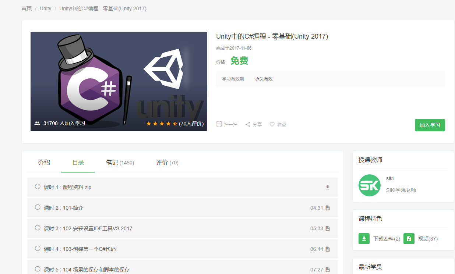Click the 永久有效 validity text
The width and height of the screenshot is (455, 274).
click(264, 79)
